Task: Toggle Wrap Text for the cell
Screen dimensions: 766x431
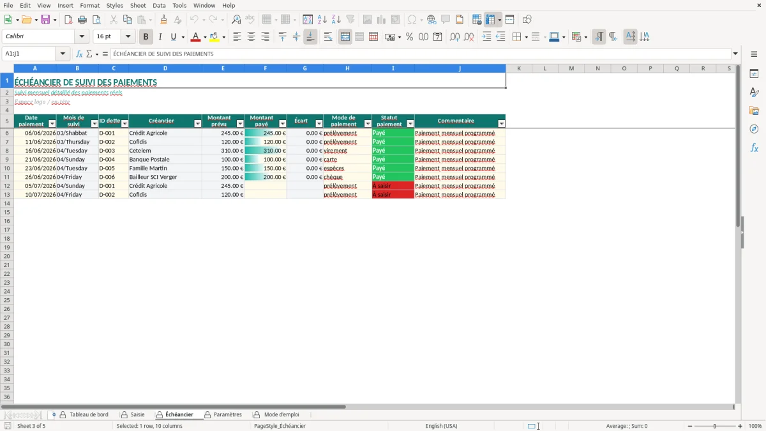Action: pos(328,37)
